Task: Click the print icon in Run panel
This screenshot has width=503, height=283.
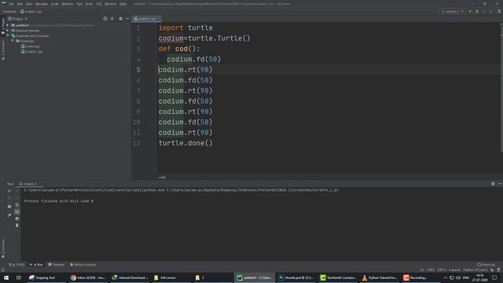Action: coord(17,219)
